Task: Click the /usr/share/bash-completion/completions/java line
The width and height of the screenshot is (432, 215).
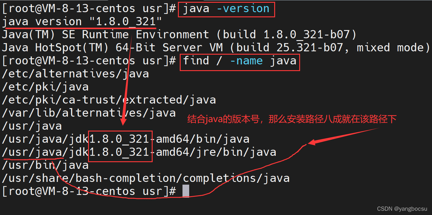Action: point(146,178)
